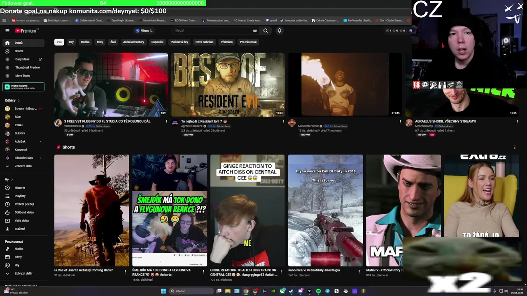Open Spotify from the taskbar
Screen dimensions: 527x296
(x=318, y=291)
